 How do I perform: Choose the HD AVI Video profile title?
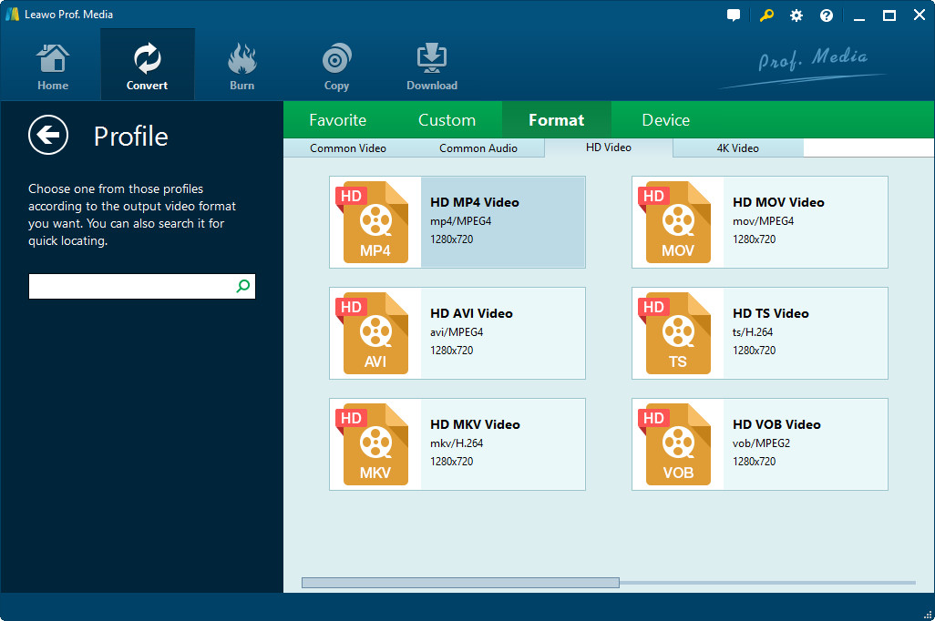click(x=471, y=313)
